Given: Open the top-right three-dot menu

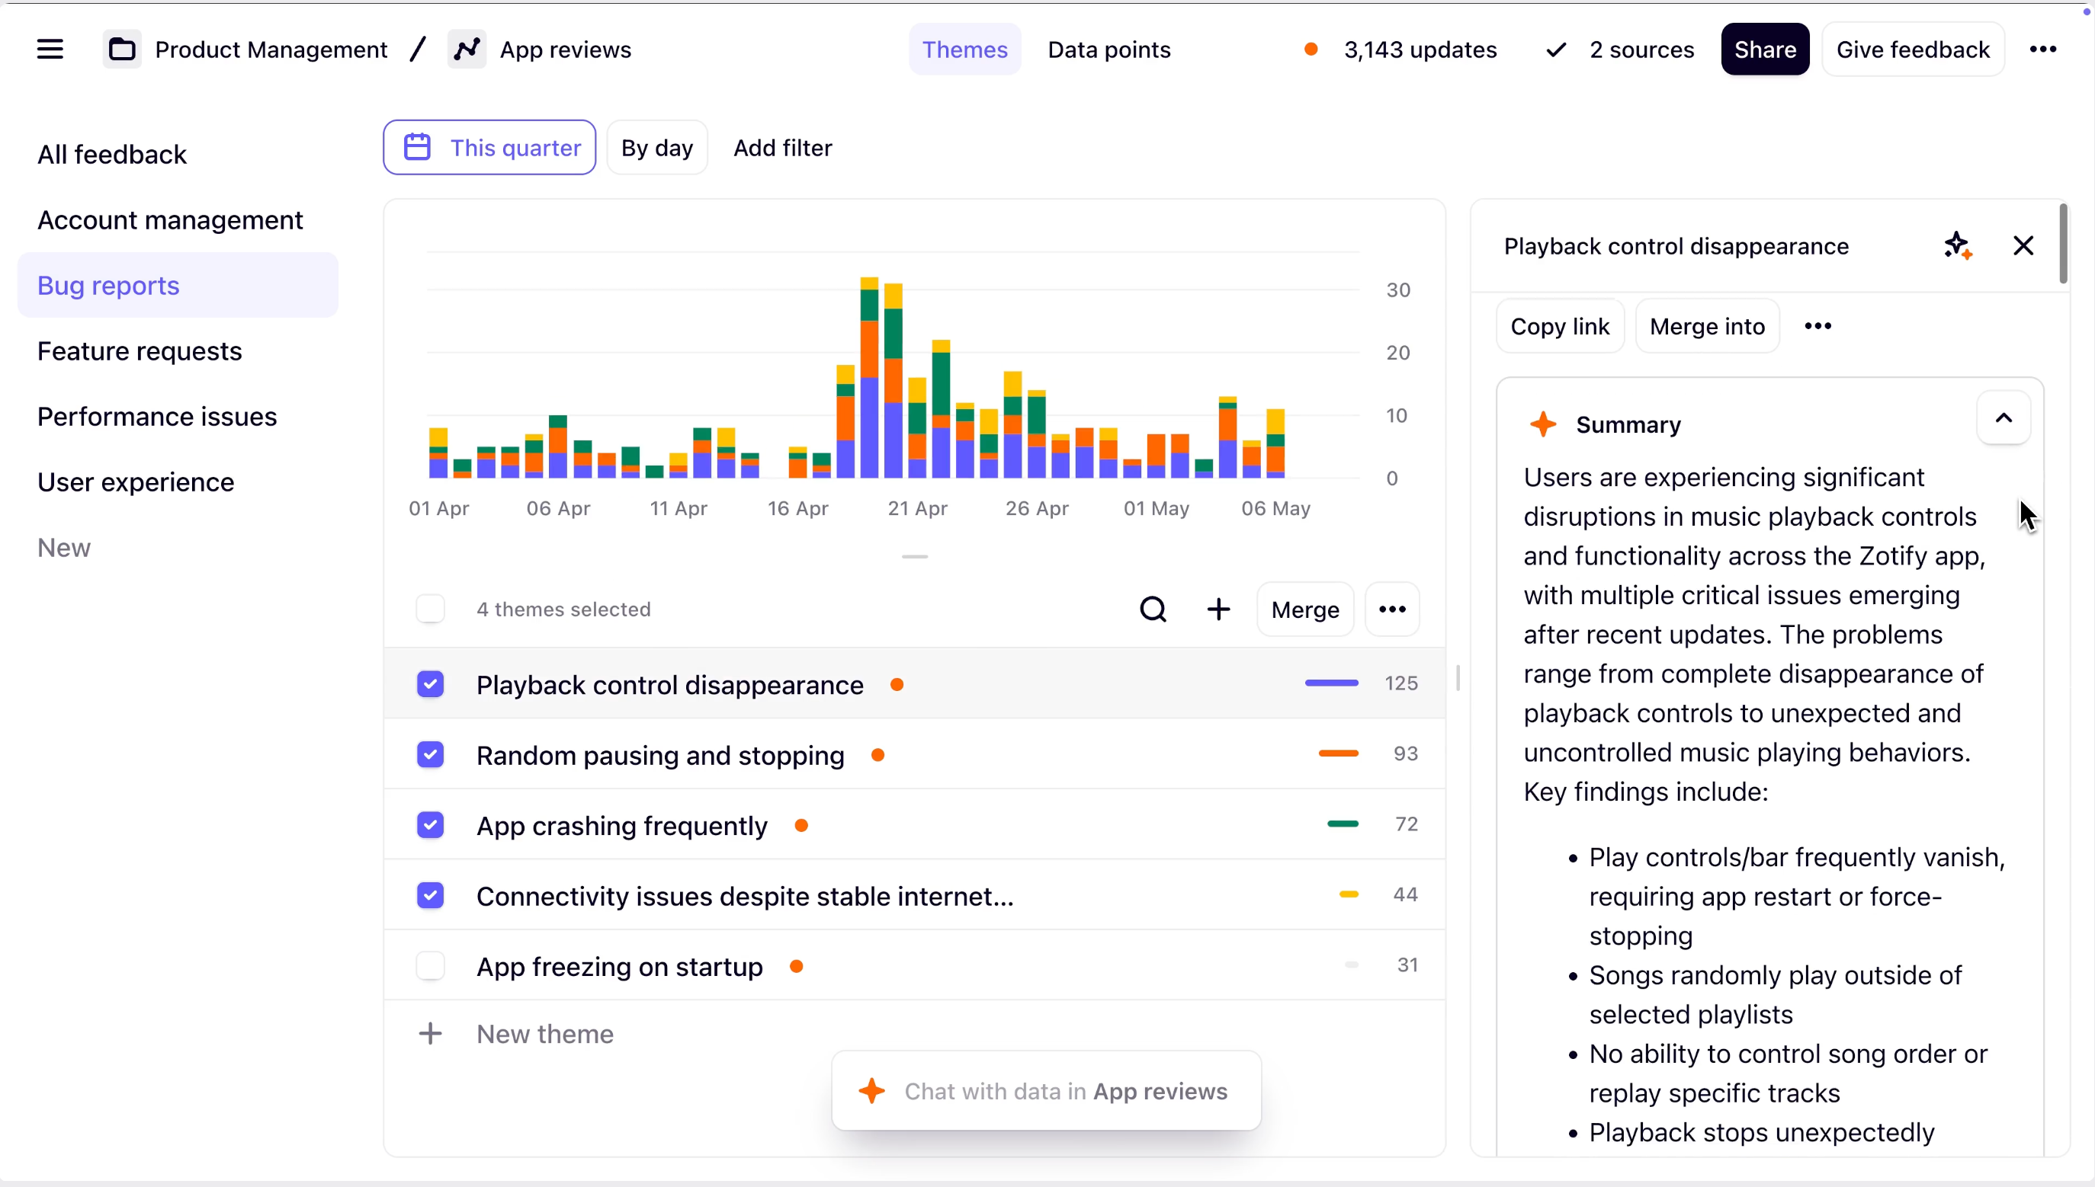Looking at the screenshot, I should tap(2043, 50).
